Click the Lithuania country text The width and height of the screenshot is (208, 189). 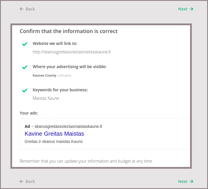coord(65,75)
